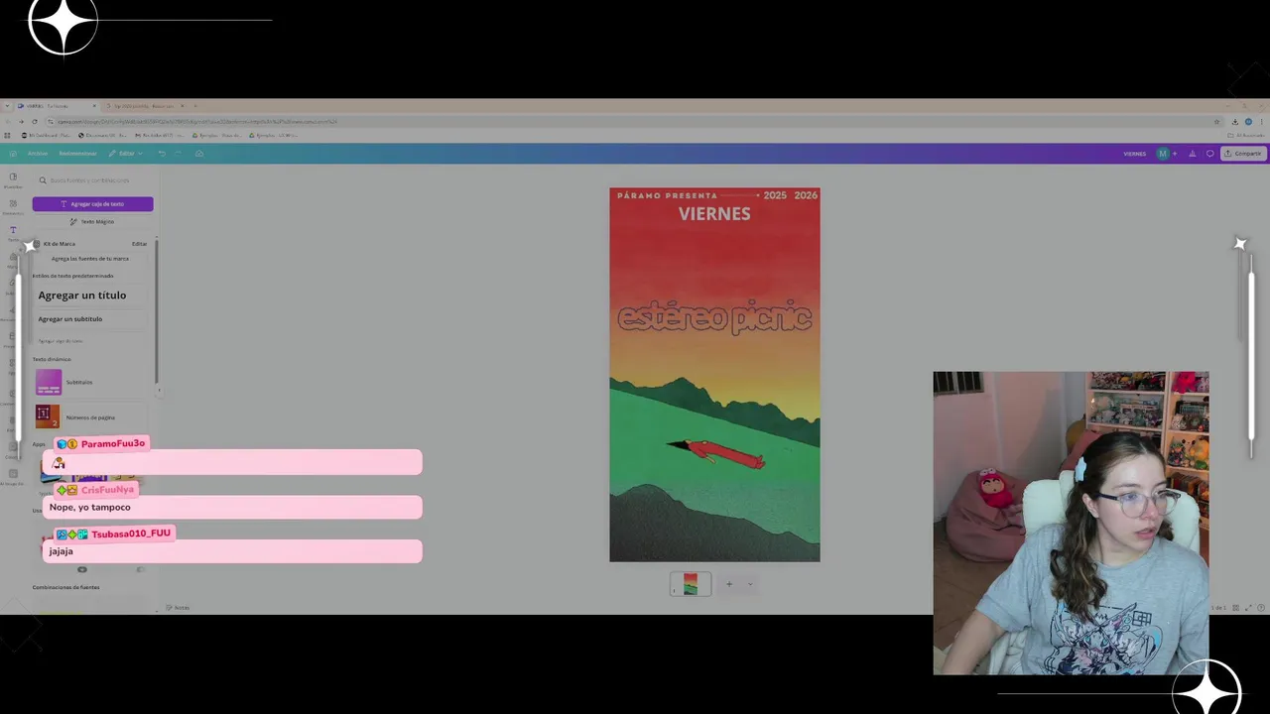Expand the page options chevron beside plus

coord(750,584)
